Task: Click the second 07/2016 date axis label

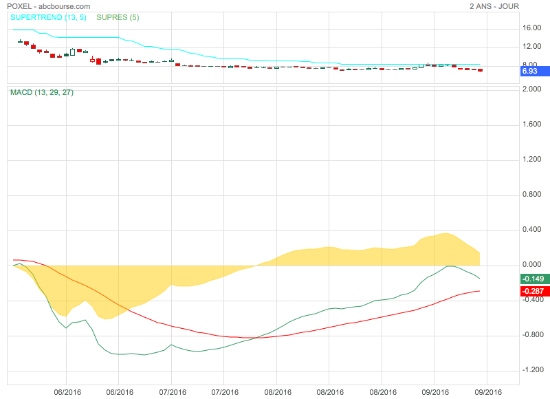Action: [x=225, y=392]
